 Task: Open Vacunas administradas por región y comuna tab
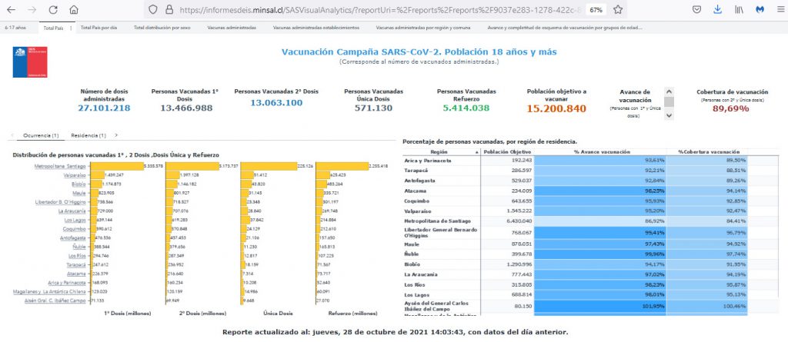[423, 28]
